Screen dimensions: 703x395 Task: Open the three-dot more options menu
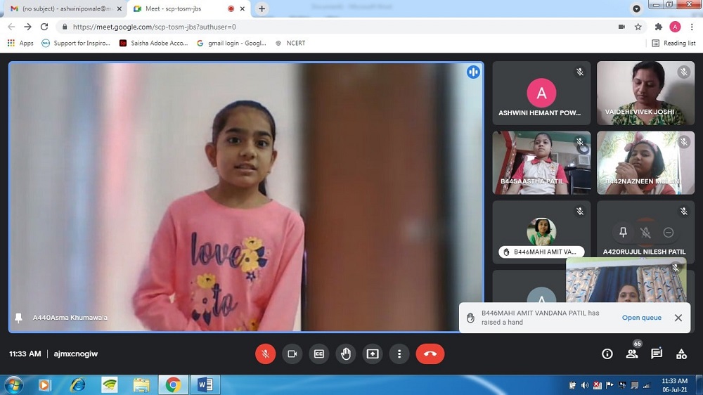point(399,354)
